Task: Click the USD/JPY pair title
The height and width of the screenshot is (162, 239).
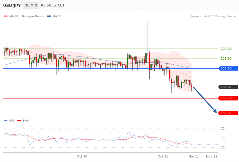Action: coord(12,5)
